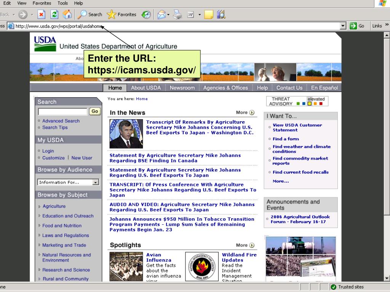
Task: Expand the Laws and Regulations subject
Action: pyautogui.click(x=40, y=235)
